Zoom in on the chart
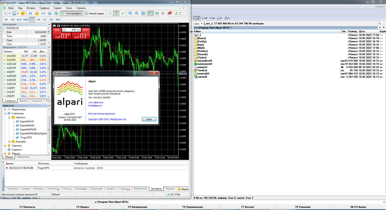 130,13
